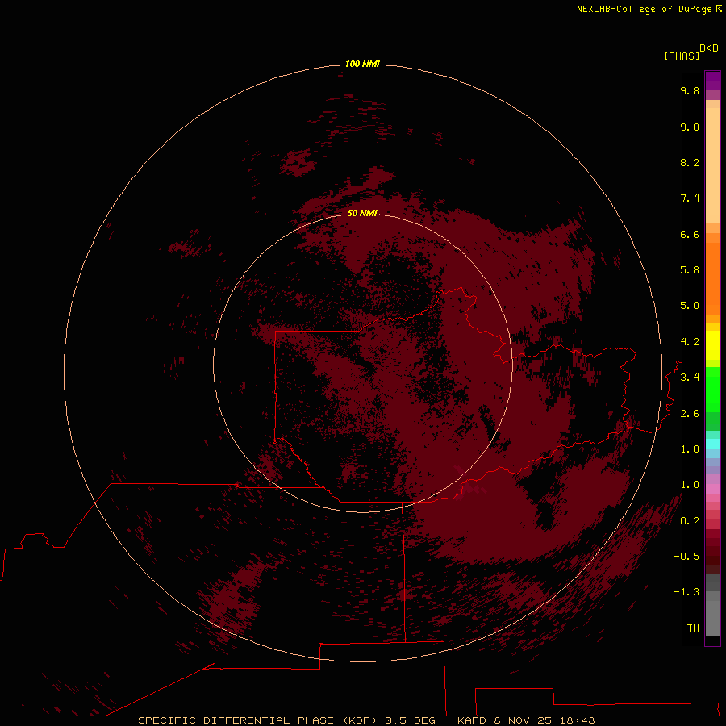Click the 8.2 color scale value

[690, 162]
